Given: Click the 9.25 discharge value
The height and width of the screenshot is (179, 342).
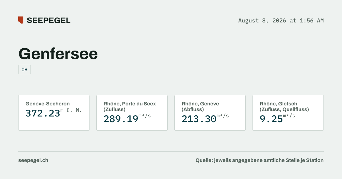Looking at the screenshot, I should (271, 119).
